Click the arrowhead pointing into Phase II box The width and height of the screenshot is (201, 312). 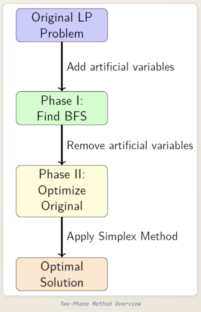point(62,163)
